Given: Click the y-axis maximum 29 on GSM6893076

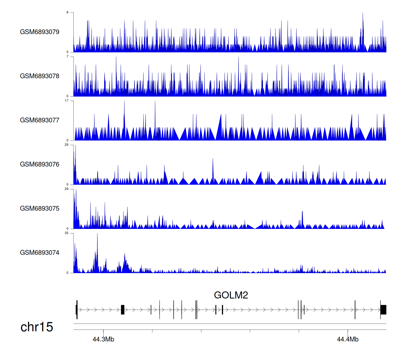Looking at the screenshot, I should tap(66, 145).
